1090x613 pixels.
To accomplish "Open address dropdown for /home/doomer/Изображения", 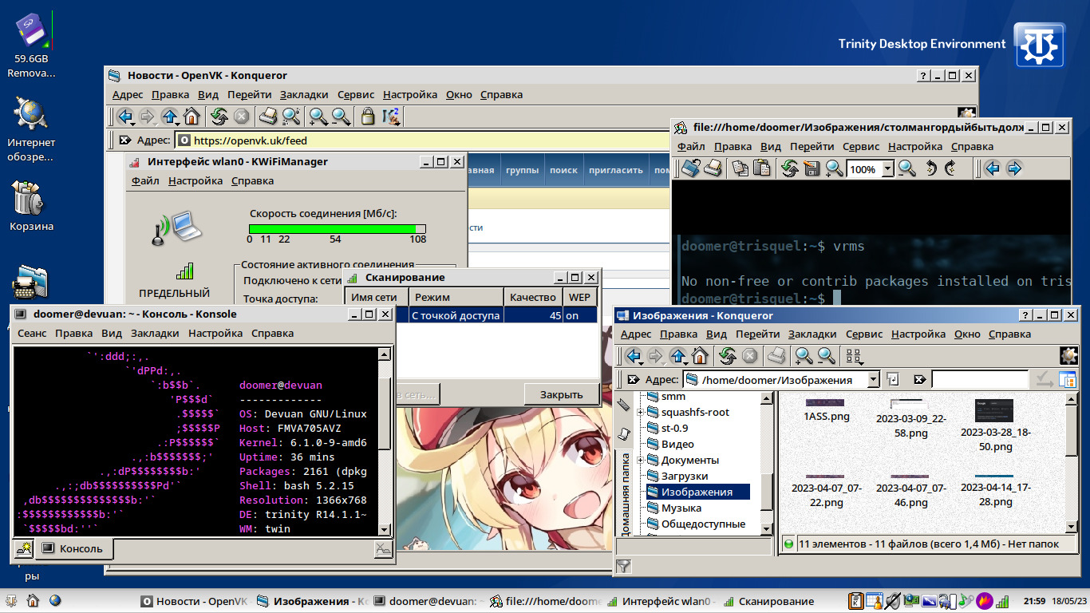I will (873, 380).
